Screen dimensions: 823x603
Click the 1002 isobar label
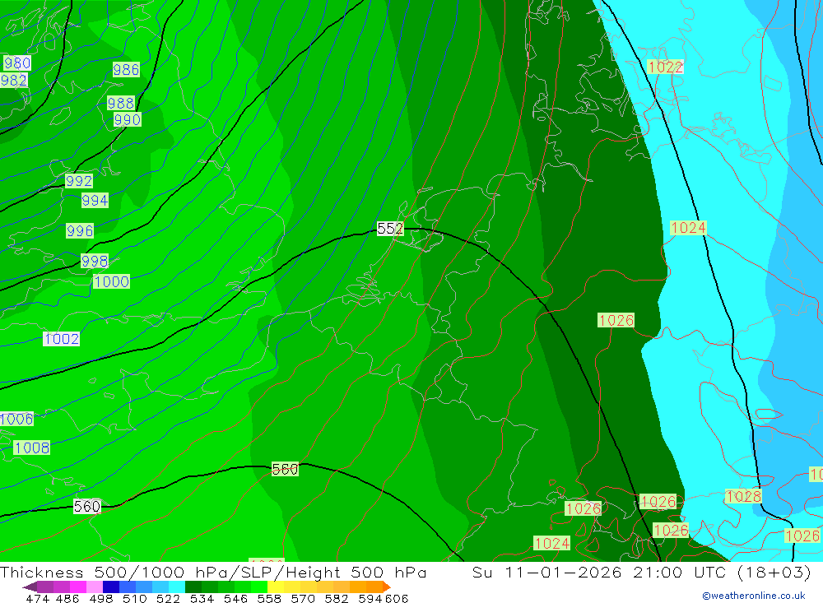62,339
